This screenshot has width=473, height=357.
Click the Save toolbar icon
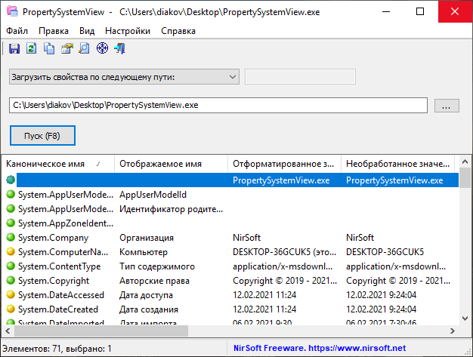click(x=14, y=48)
